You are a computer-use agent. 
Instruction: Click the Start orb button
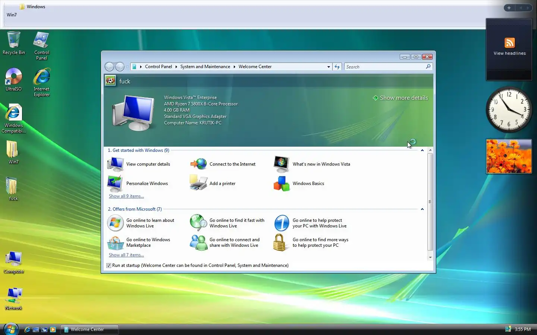(11, 329)
